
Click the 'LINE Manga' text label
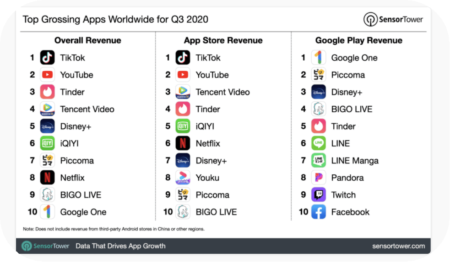click(x=355, y=161)
